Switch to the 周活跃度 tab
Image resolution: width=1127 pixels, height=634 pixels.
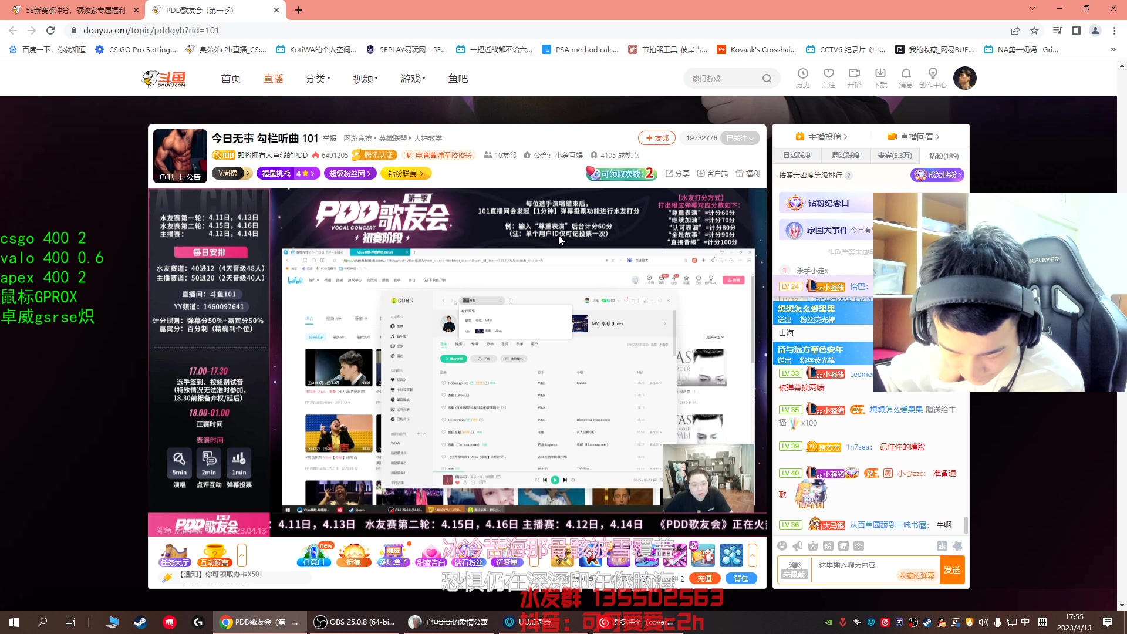pyautogui.click(x=845, y=156)
